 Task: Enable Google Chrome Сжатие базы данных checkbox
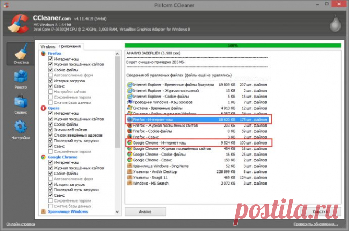click(x=51, y=206)
